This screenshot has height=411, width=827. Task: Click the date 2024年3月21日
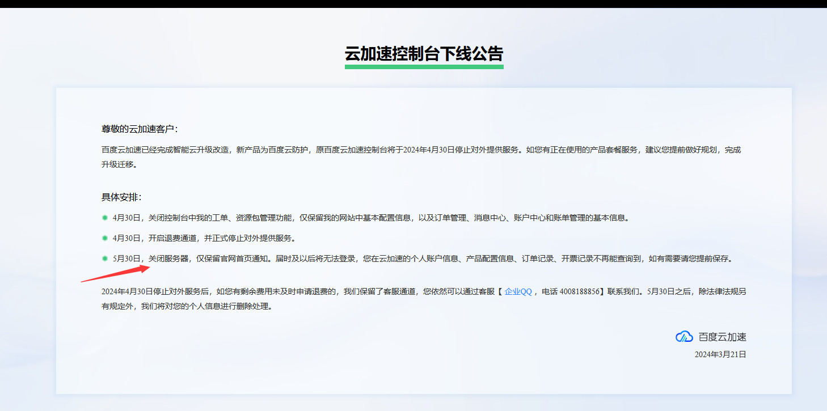pyautogui.click(x=720, y=354)
